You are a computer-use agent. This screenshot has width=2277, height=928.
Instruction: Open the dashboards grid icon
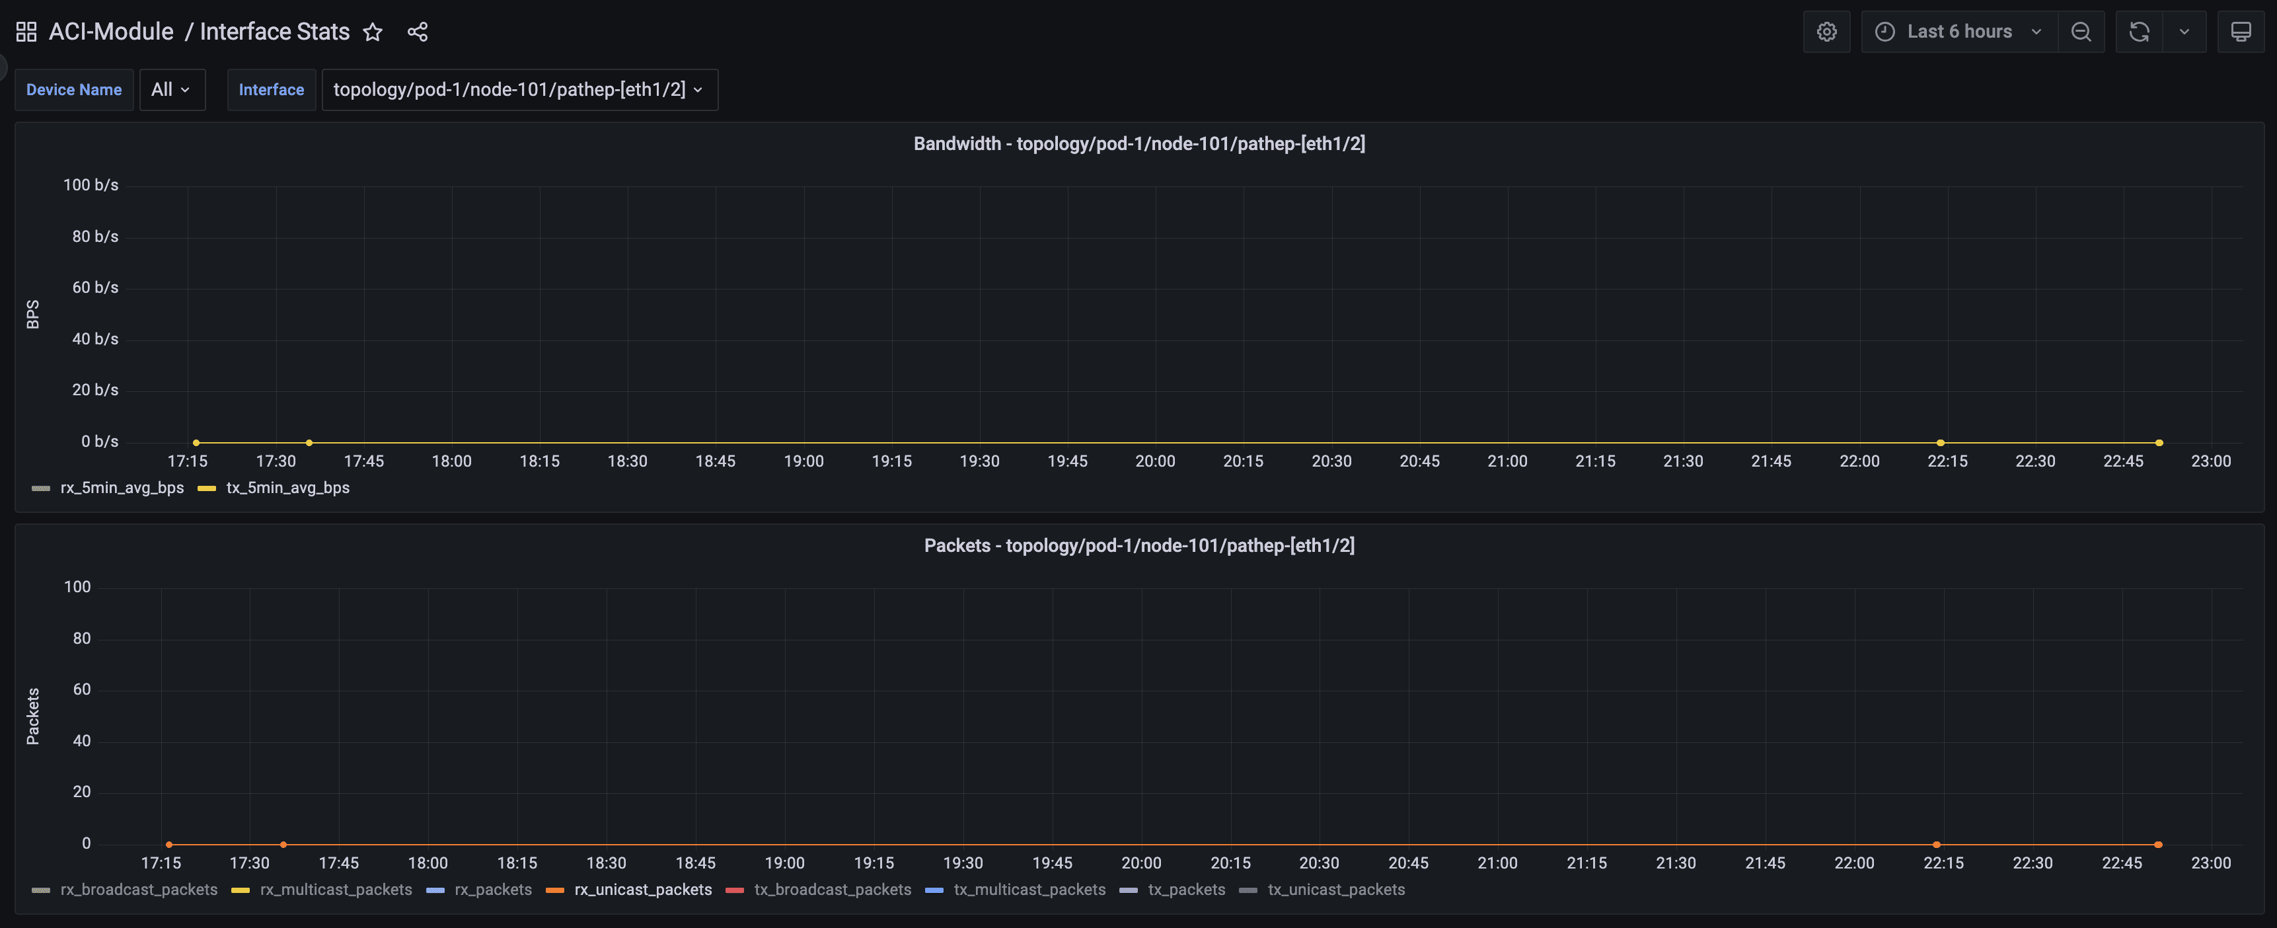26,32
